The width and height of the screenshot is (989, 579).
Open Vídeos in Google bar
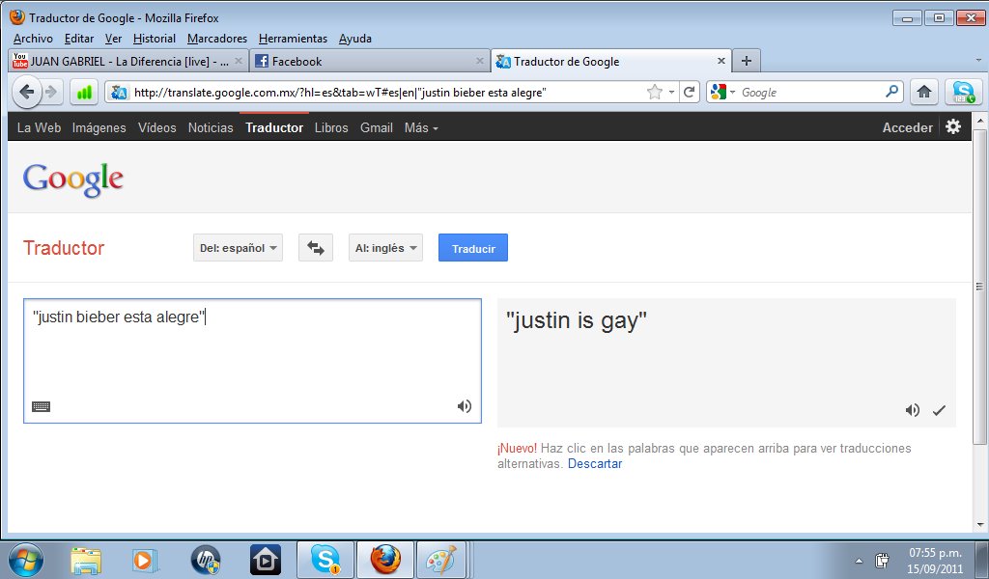(157, 127)
